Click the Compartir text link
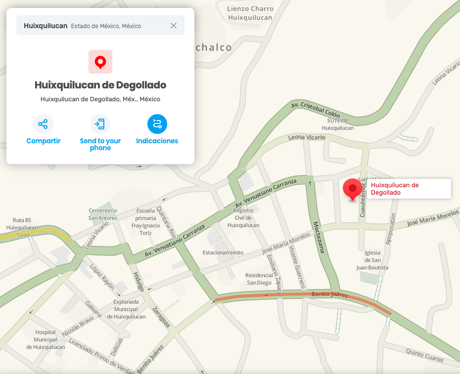The width and height of the screenshot is (460, 374). [44, 141]
